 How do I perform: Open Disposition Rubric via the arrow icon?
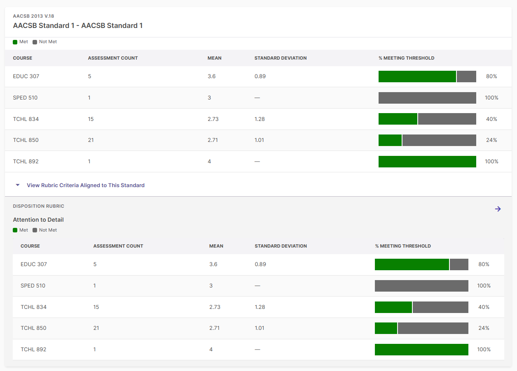[x=498, y=209]
